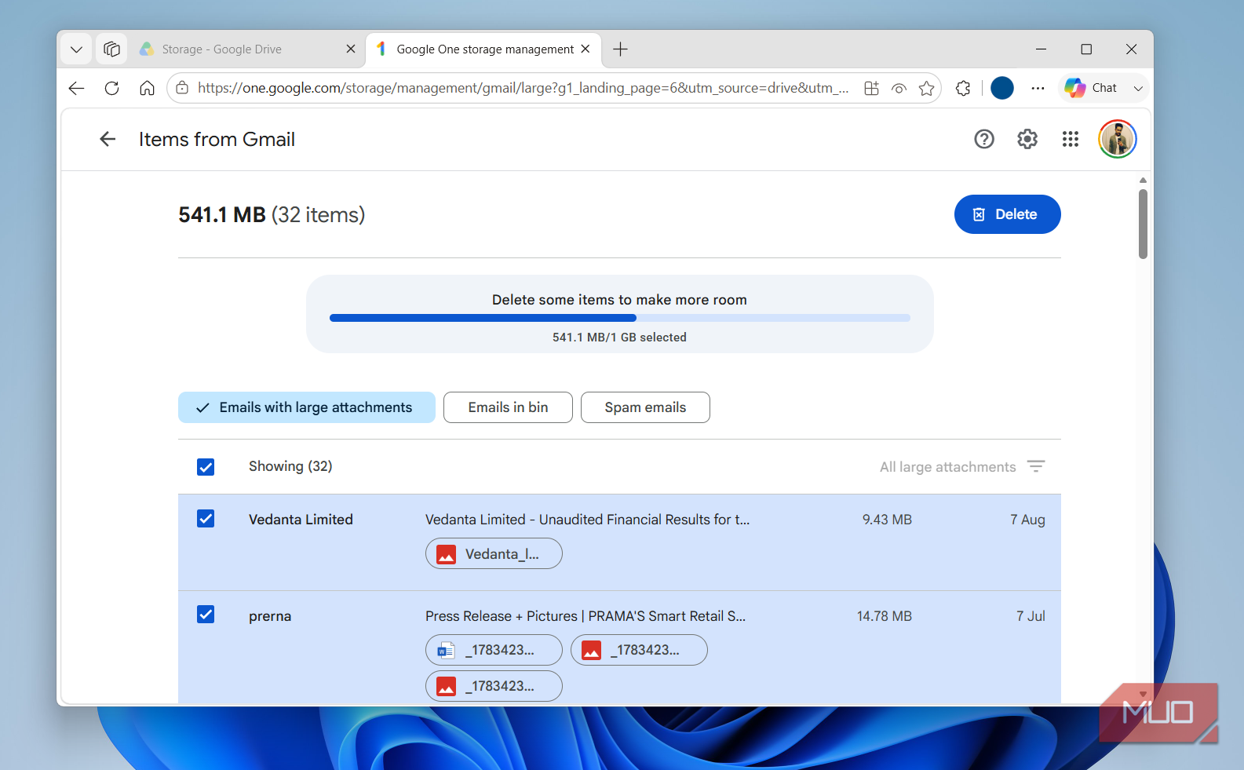This screenshot has width=1244, height=770.
Task: Open the Copilot Chat button
Action: point(1092,88)
